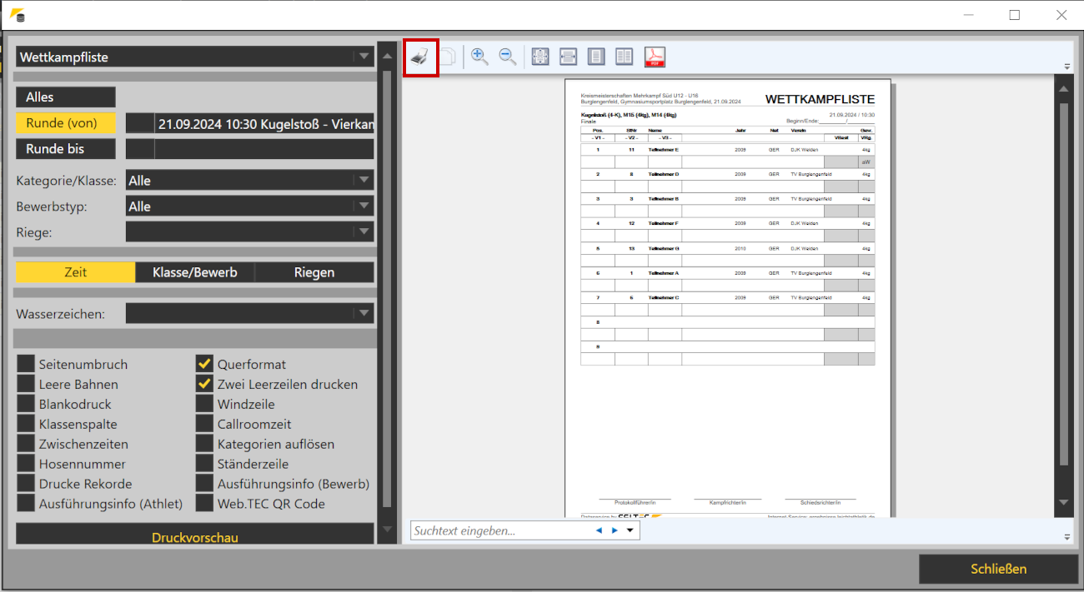
Task: Click the application logo icon in title bar
Action: click(17, 14)
